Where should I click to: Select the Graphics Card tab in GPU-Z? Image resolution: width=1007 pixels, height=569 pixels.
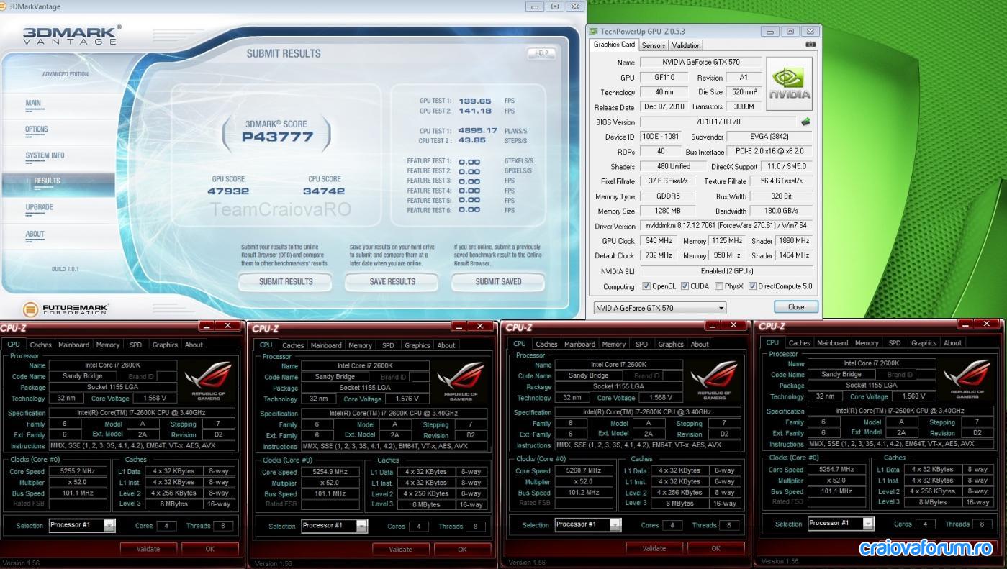(614, 45)
